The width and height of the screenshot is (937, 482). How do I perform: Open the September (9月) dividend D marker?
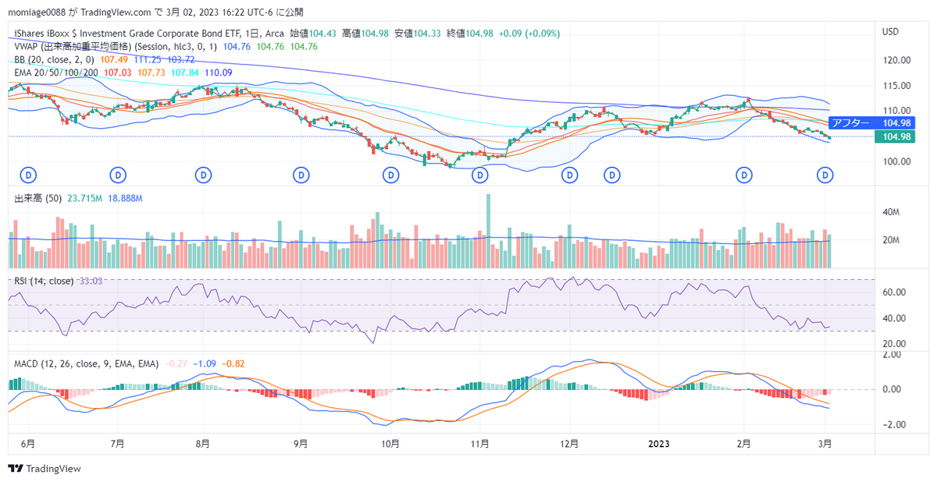click(x=301, y=175)
